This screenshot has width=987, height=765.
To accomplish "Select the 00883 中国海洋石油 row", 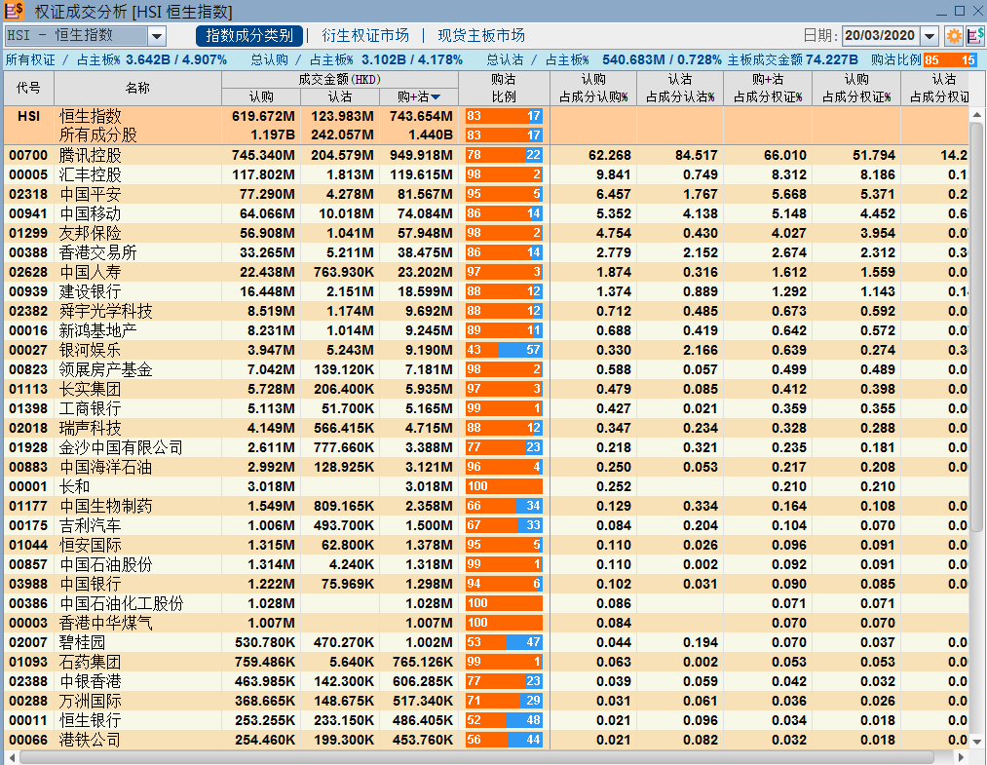I will pyautogui.click(x=486, y=467).
